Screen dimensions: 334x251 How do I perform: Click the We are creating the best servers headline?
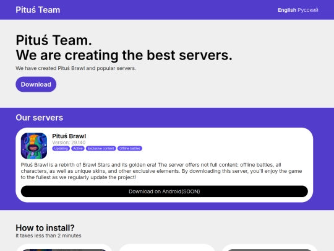coord(124,55)
